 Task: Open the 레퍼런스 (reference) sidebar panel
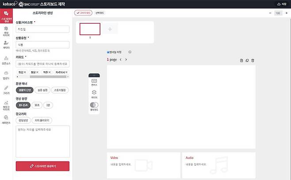pos(6,119)
